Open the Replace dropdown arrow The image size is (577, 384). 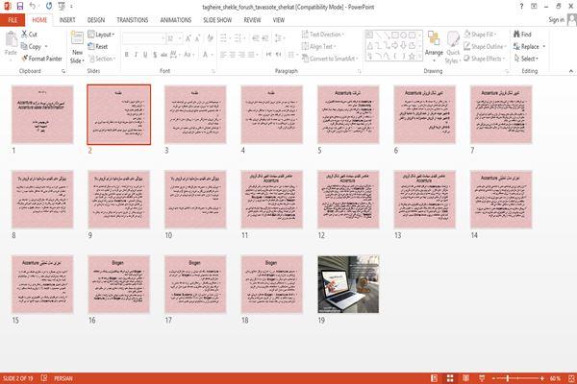click(544, 46)
